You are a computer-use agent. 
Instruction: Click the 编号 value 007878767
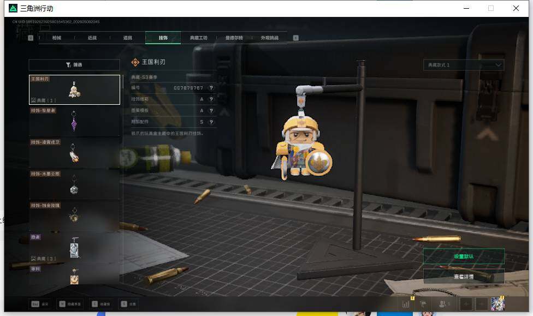[188, 88]
